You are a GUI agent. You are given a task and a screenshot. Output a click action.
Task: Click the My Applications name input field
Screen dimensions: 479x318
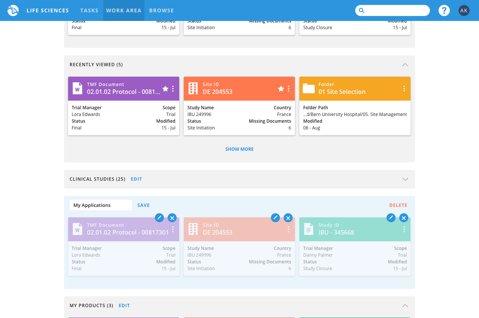pyautogui.click(x=101, y=205)
